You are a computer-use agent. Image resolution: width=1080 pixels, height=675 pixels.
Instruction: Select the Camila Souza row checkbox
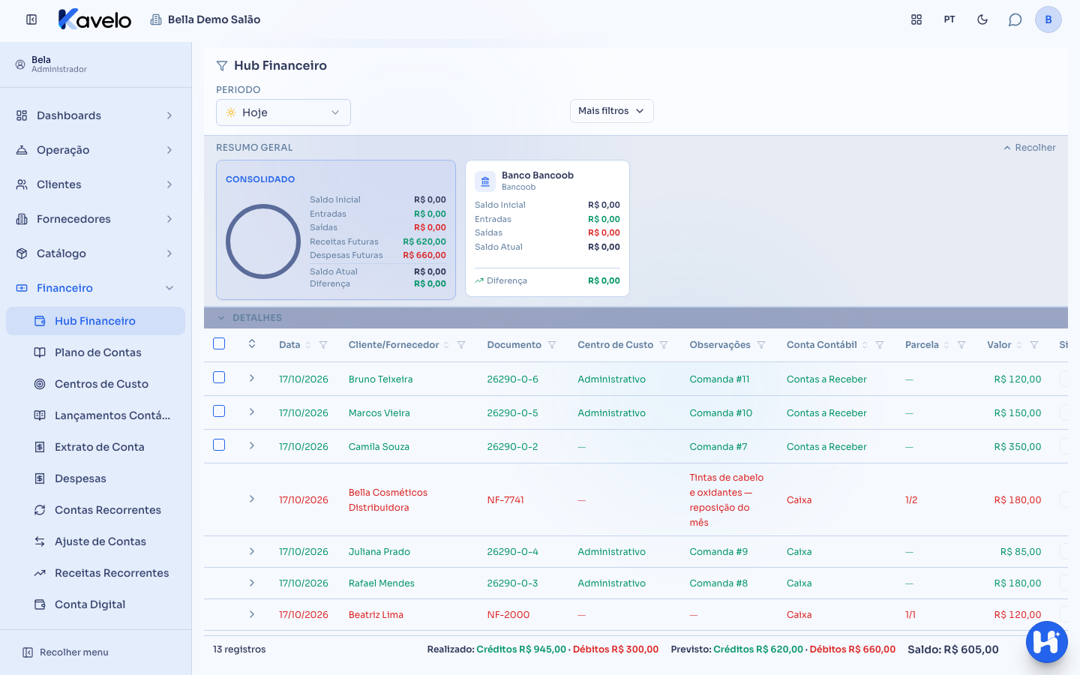219,445
